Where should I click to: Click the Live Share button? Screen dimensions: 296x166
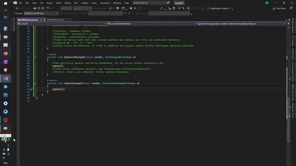[279, 8]
